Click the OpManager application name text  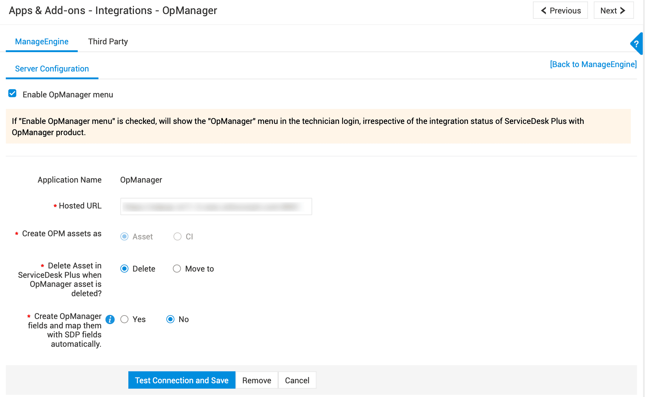[x=141, y=180]
